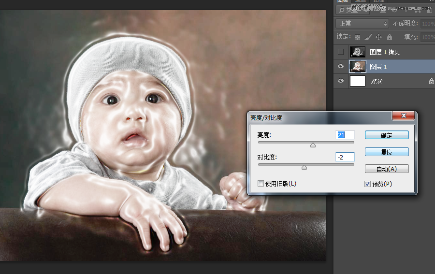The image size is (435, 274).
Task: Click the 填充 label
Action: 411,37
